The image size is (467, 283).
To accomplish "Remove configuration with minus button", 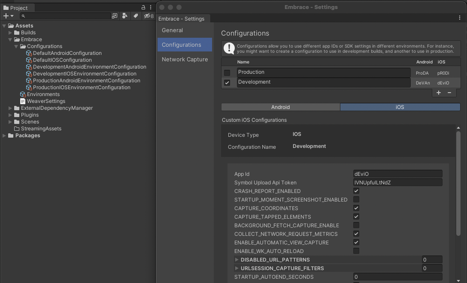I will [x=449, y=93].
